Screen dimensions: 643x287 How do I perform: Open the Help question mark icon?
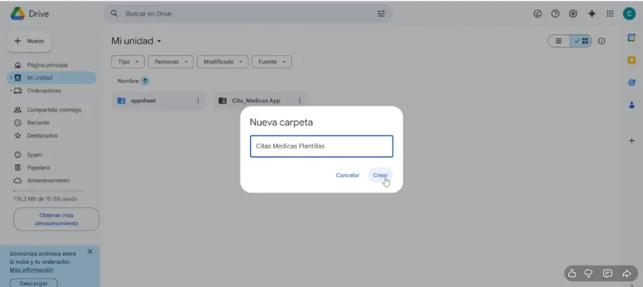click(x=555, y=14)
